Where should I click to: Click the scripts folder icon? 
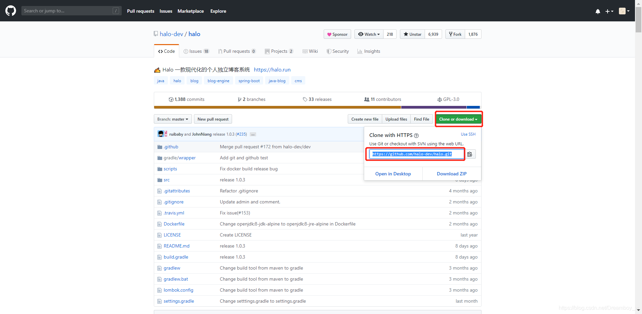(x=159, y=169)
